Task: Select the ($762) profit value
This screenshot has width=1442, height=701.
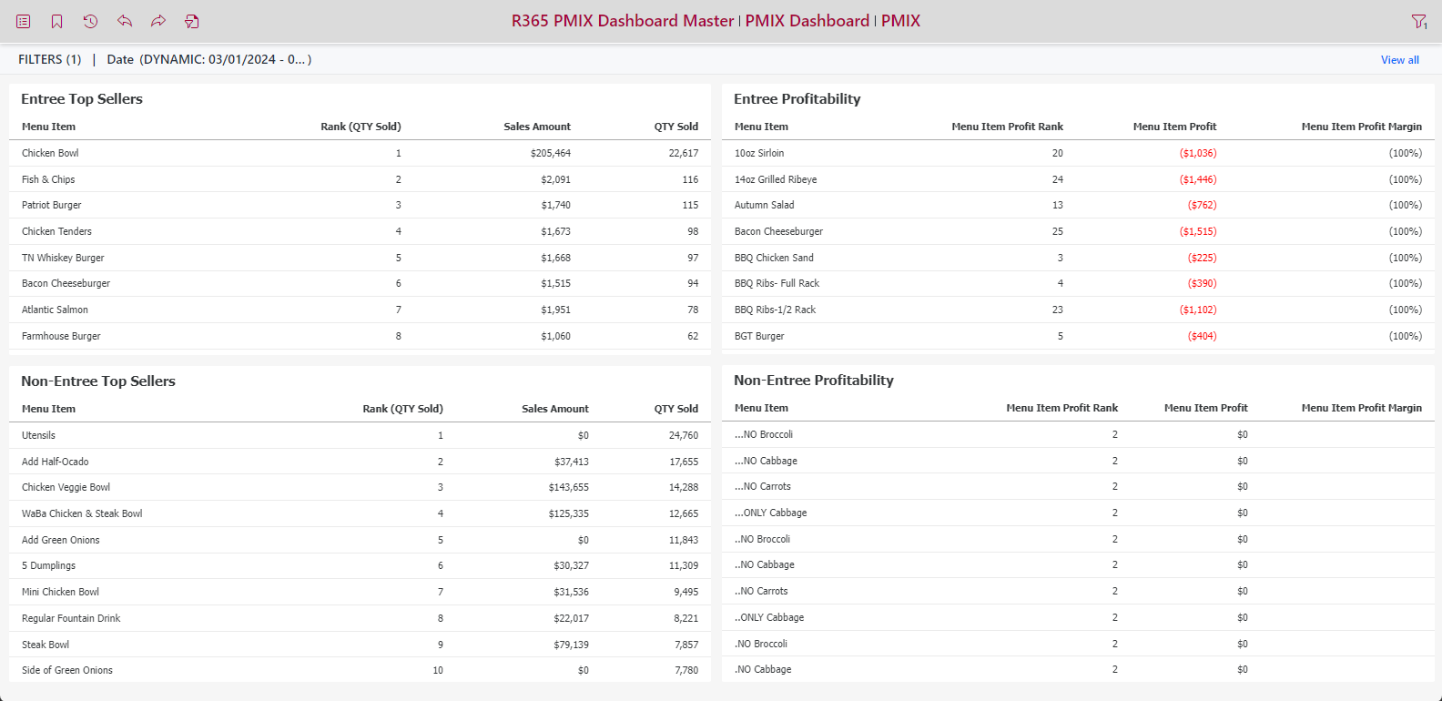Action: click(1202, 205)
